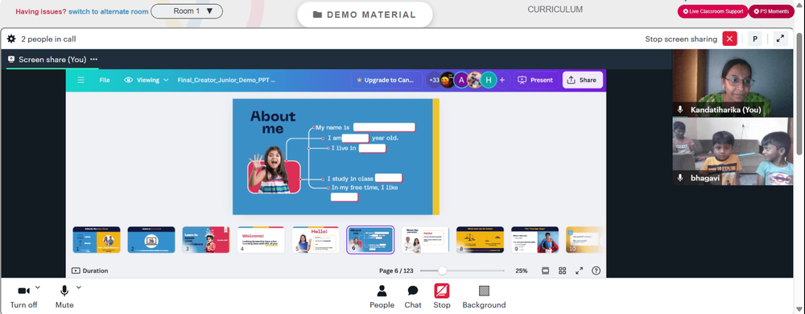805x314 pixels.
Task: Click the P button next to stop sharing
Action: [x=755, y=39]
